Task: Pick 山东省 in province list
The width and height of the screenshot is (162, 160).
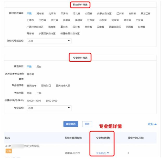Action: [x=103, y=20]
